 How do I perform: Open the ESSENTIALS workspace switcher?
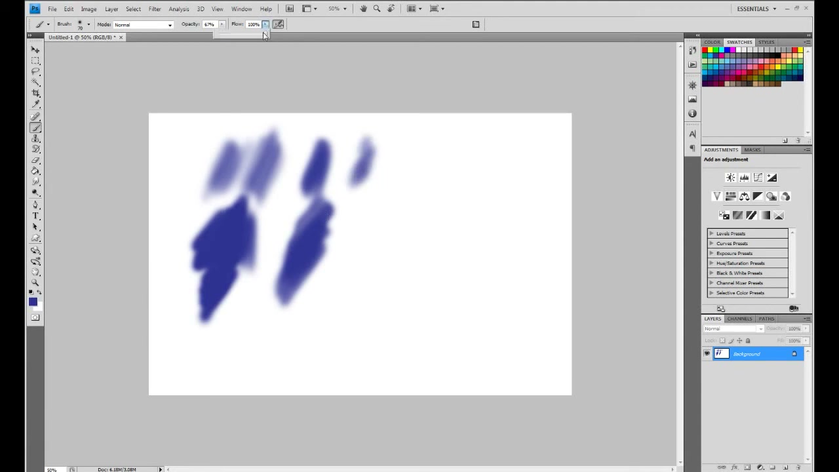(x=756, y=9)
